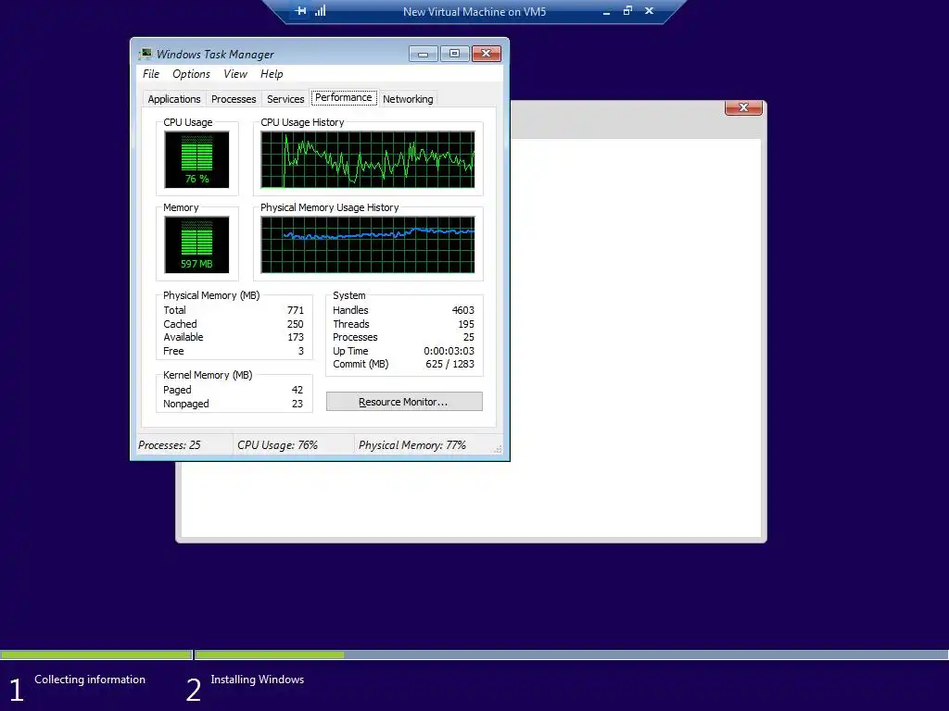
Task: Pin the VM connection bar
Action: 301,11
